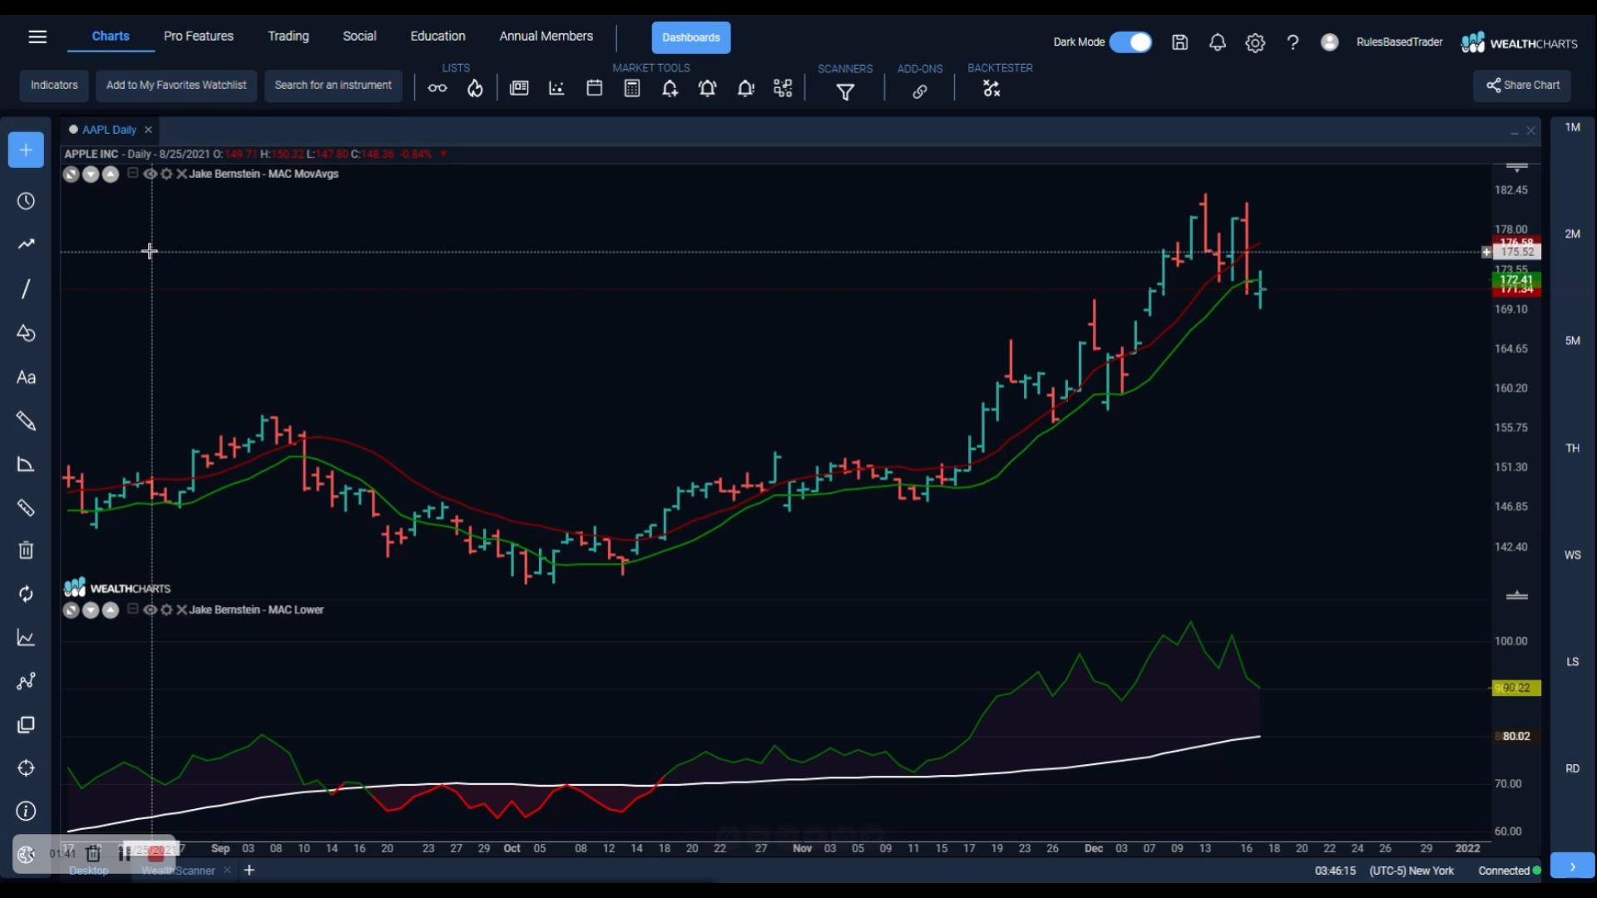Select the clock timeframe tool

[x=26, y=201]
